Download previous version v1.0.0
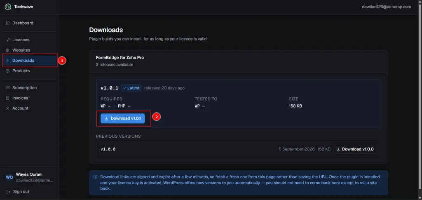This screenshot has width=422, height=200. click(x=355, y=149)
